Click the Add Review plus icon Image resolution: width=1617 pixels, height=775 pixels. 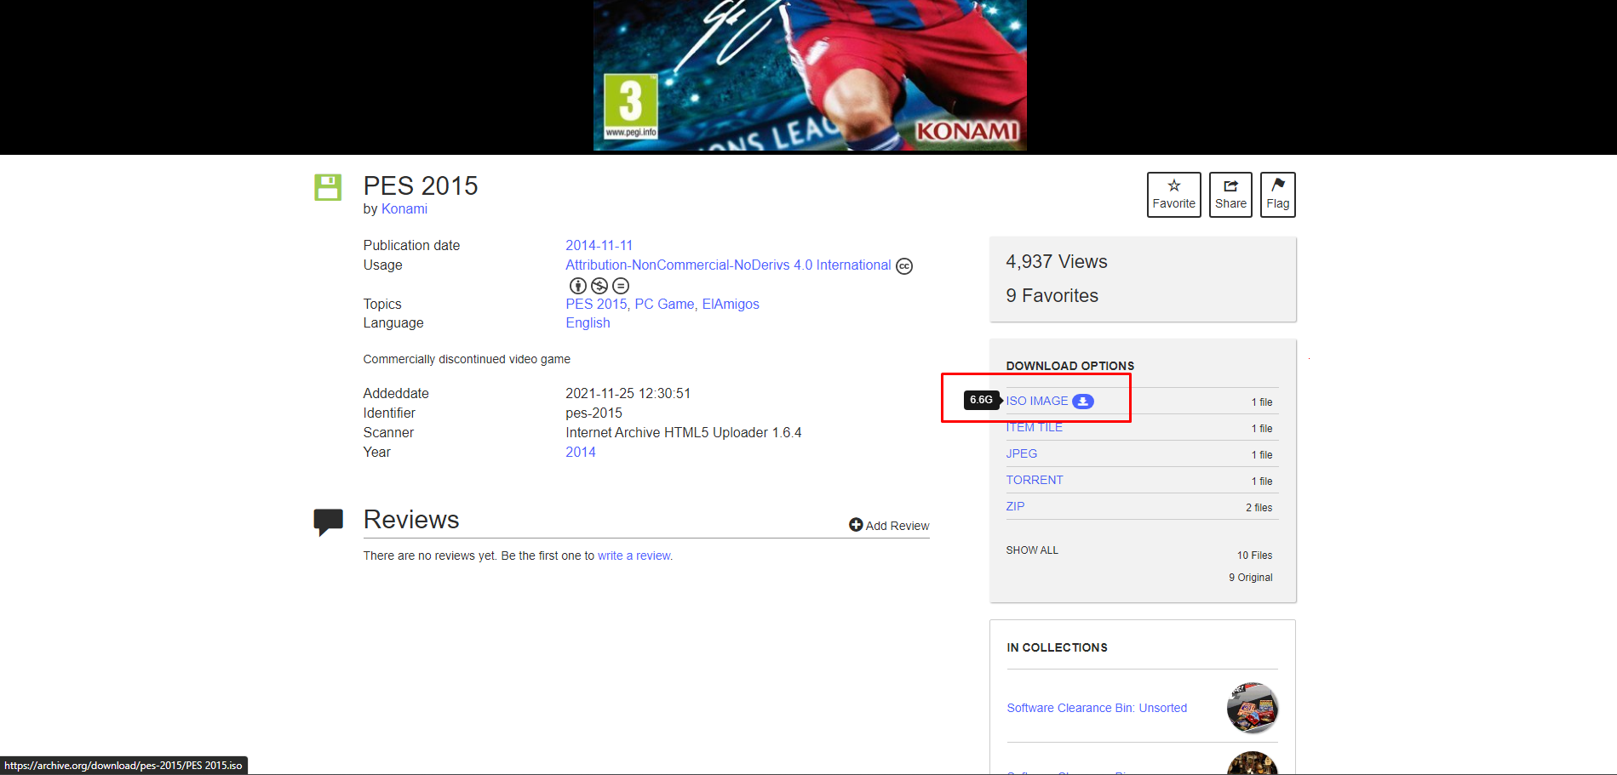coord(856,525)
